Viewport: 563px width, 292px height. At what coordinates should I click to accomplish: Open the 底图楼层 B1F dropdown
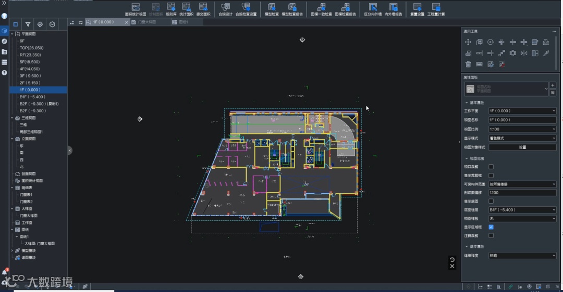point(522,210)
